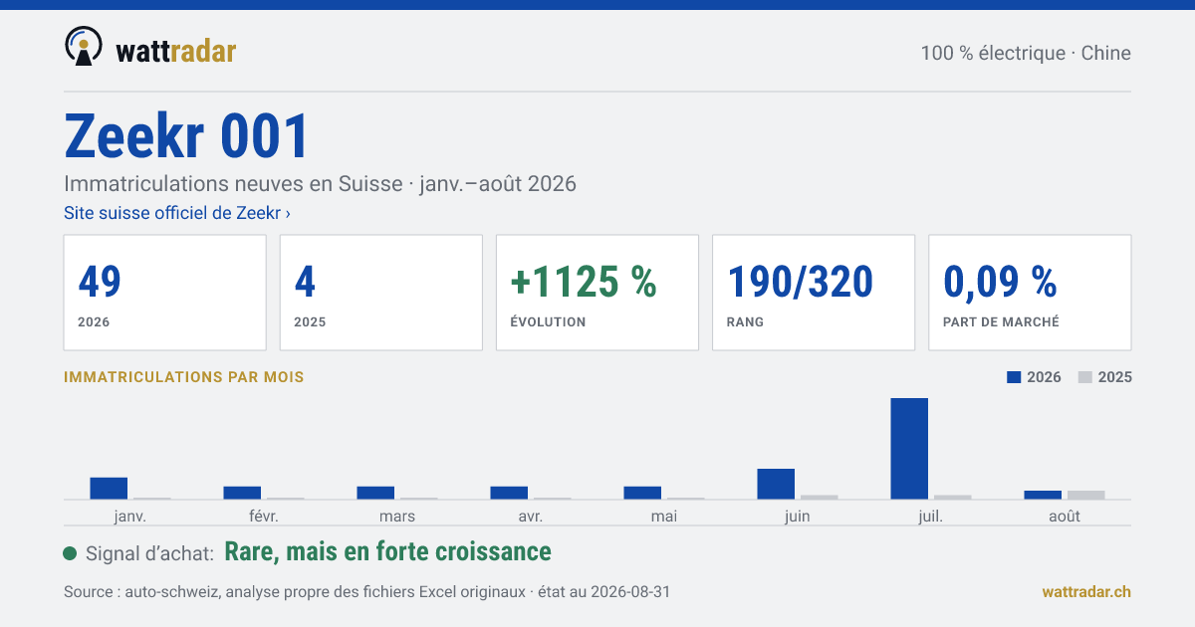The height and width of the screenshot is (627, 1195).
Task: Click the 2026 bar for janv.
Action: pos(109,488)
